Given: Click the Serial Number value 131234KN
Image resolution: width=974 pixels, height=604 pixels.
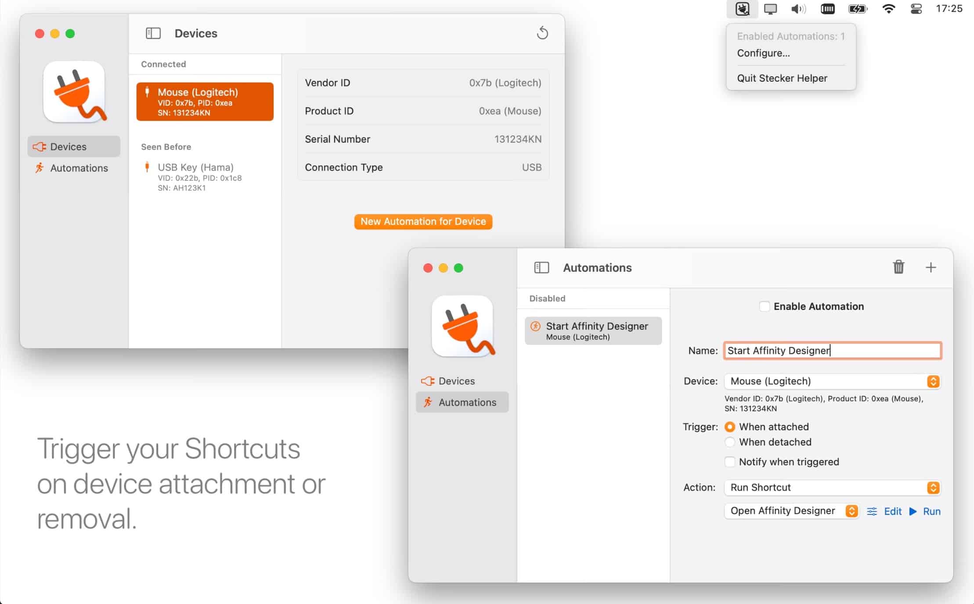Looking at the screenshot, I should (518, 139).
